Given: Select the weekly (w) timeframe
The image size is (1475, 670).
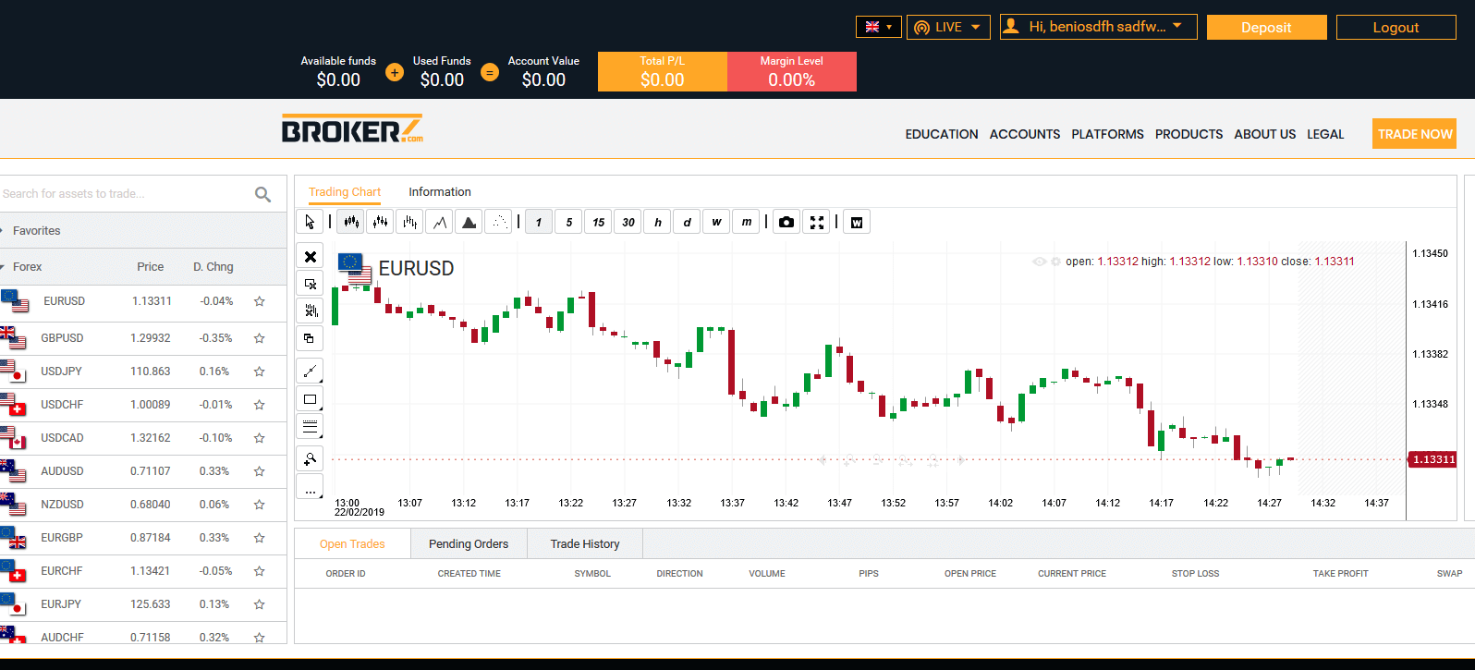Looking at the screenshot, I should 716,222.
